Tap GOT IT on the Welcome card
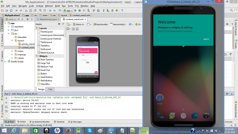Screen dimensions: 238x134 (x=206, y=39)
